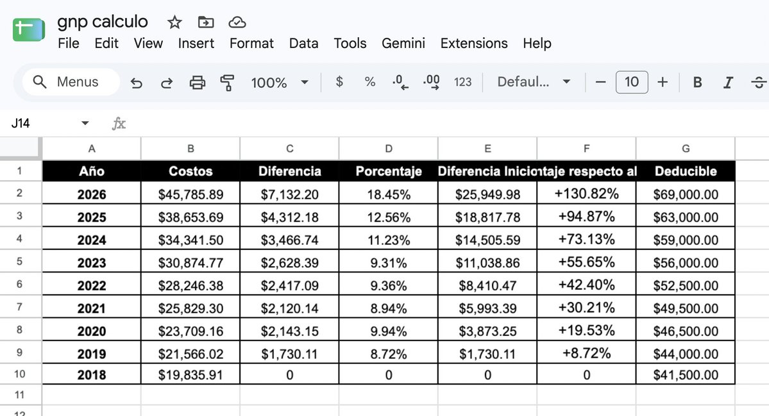Click the Print icon
This screenshot has height=416, width=769.
[197, 82]
